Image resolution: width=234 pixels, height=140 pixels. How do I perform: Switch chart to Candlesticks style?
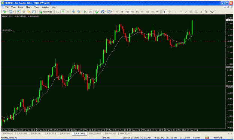pyautogui.click(x=63, y=12)
